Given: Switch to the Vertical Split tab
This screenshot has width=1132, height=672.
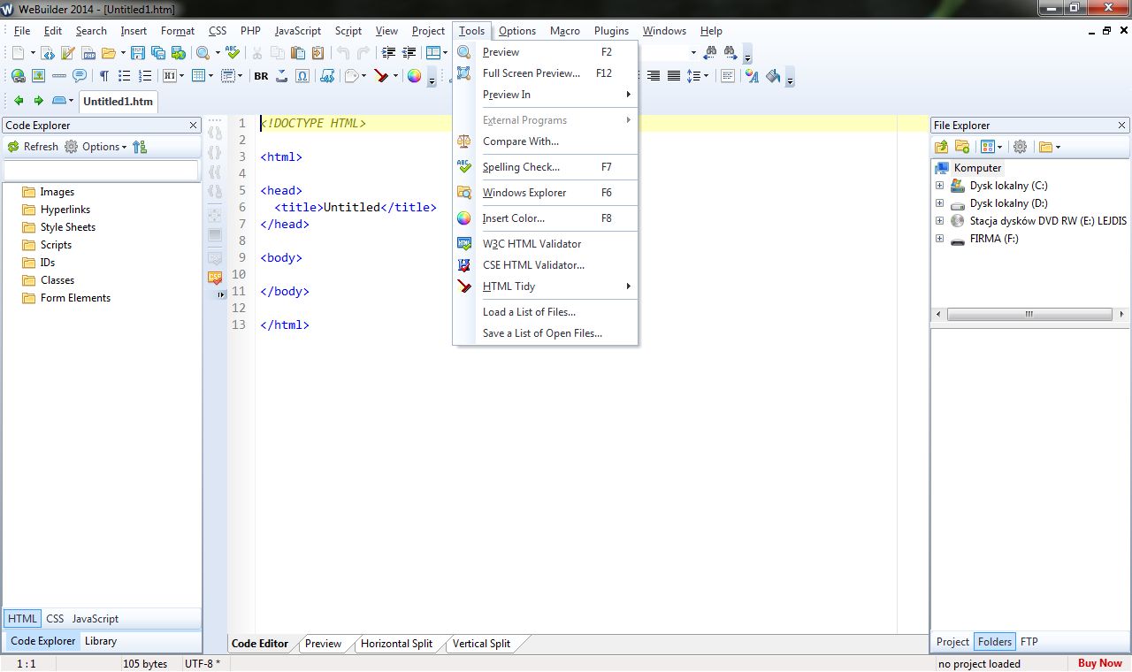Looking at the screenshot, I should click(481, 644).
